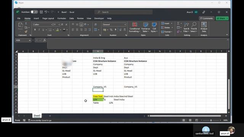Expand the Delete cells dropdown
244x137 pixels.
(x=172, y=28)
